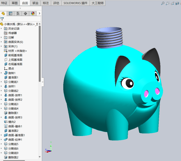Open the DisplayManager color ball tab
The width and height of the screenshot is (181, 161).
pyautogui.click(x=33, y=14)
